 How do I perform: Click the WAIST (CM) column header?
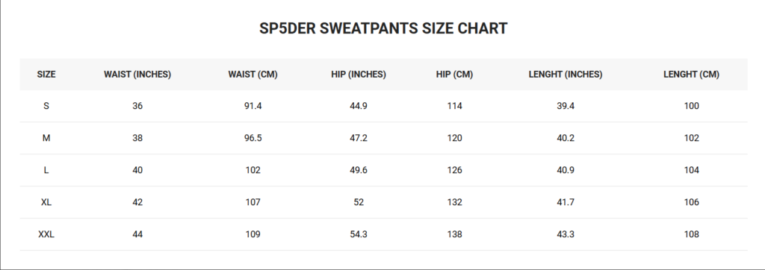pyautogui.click(x=253, y=75)
